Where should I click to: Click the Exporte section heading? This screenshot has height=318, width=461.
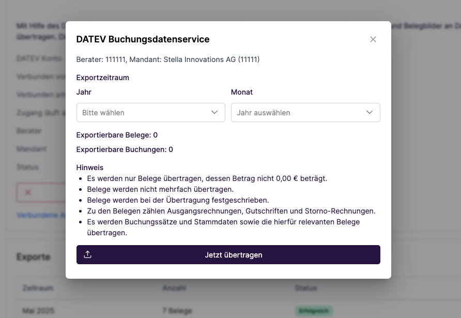point(34,256)
